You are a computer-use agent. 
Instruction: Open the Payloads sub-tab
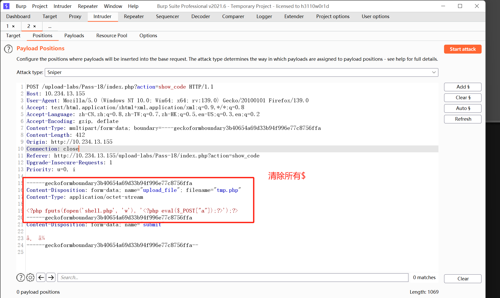pyautogui.click(x=74, y=35)
